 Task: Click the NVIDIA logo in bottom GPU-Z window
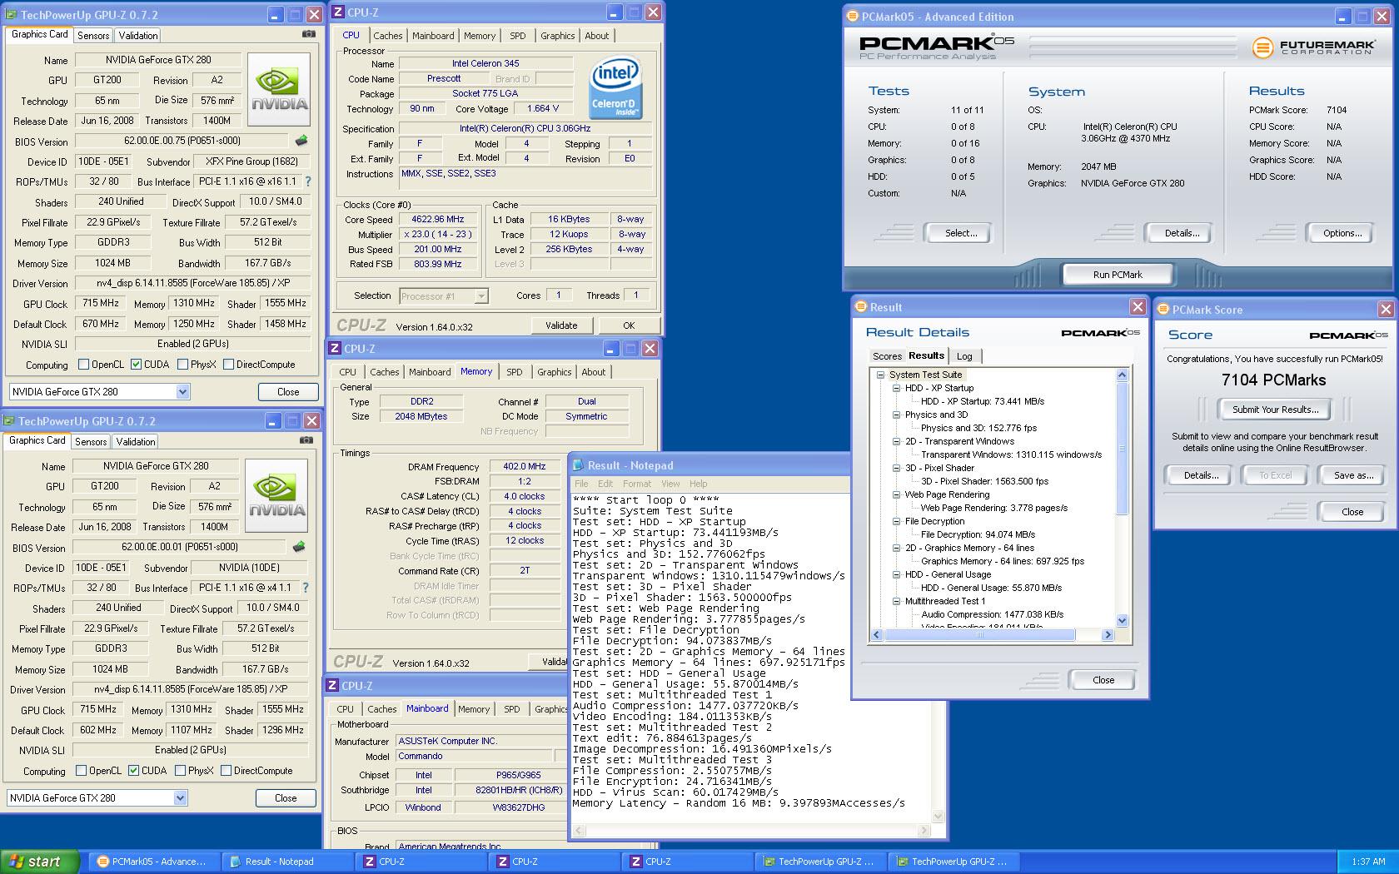[x=277, y=495]
